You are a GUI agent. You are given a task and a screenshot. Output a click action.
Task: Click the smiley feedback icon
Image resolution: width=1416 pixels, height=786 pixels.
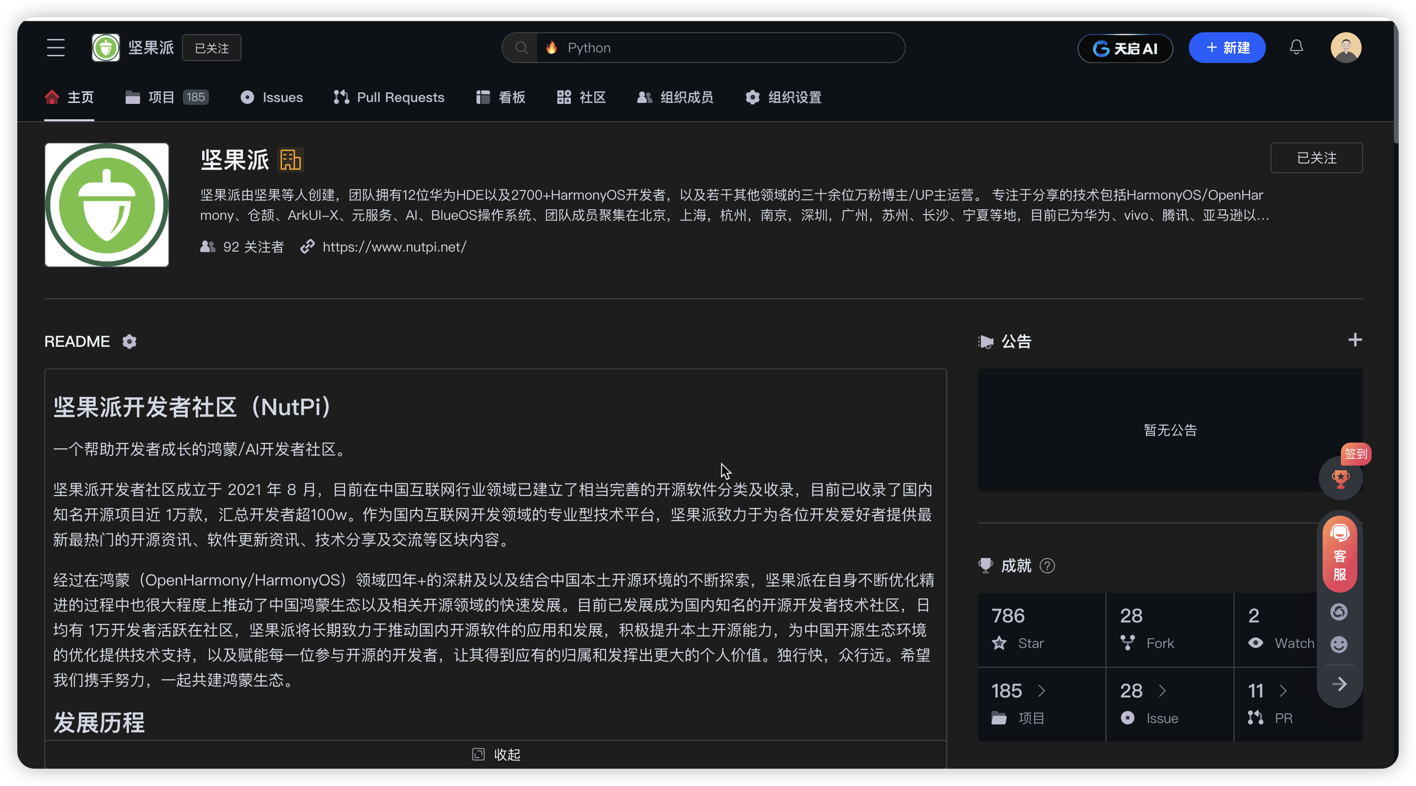(x=1339, y=644)
